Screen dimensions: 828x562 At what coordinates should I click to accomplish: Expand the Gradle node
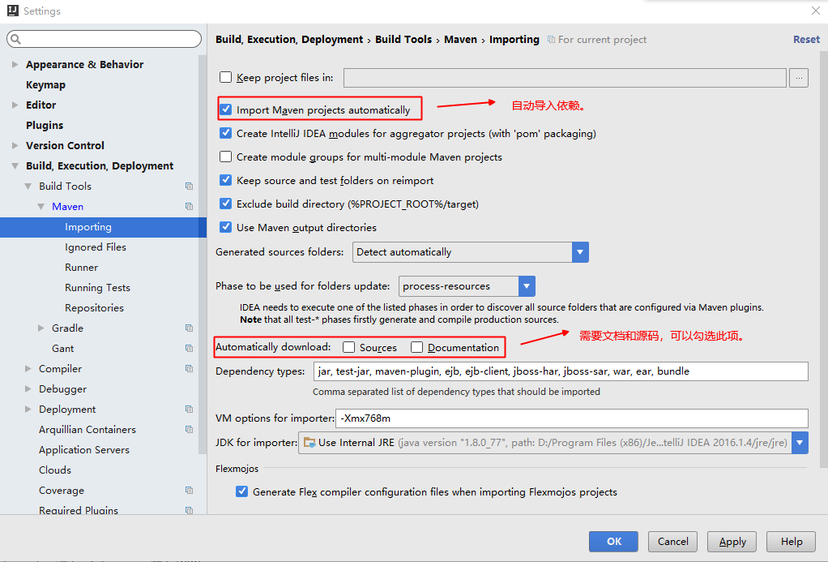tap(41, 328)
